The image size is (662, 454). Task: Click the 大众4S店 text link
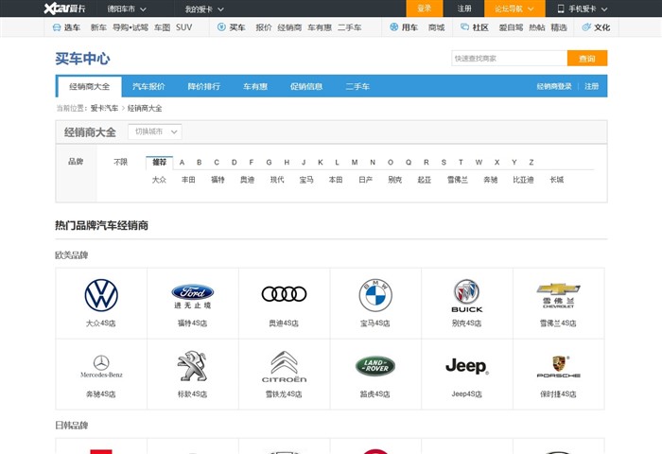point(101,323)
